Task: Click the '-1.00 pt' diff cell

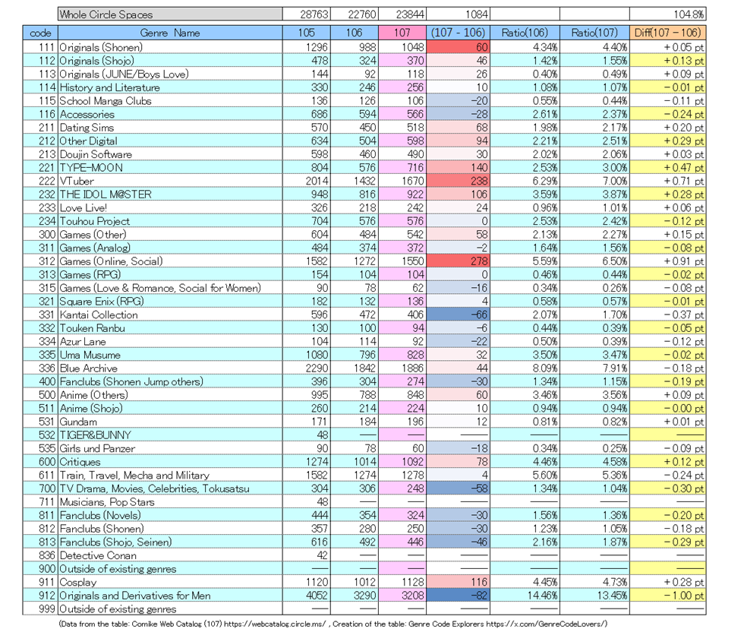Action: 667,596
